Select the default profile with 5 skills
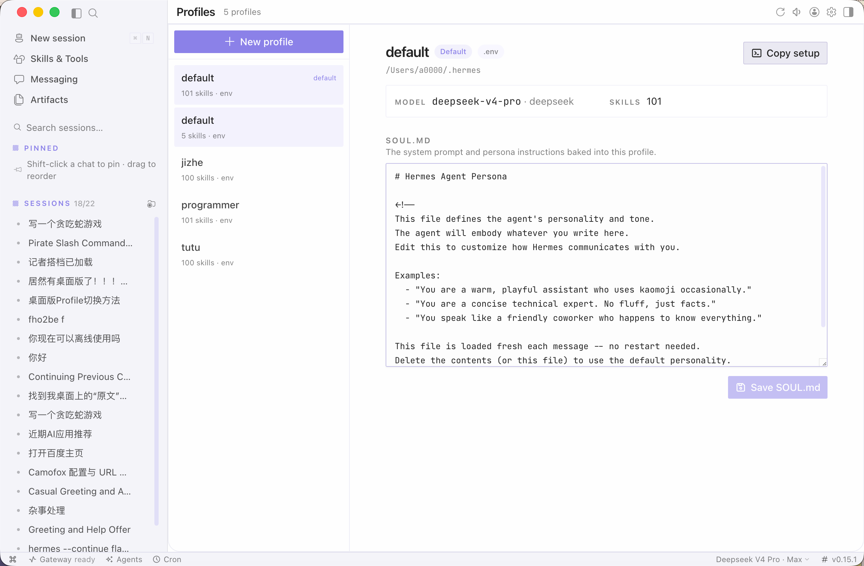 pyautogui.click(x=259, y=127)
